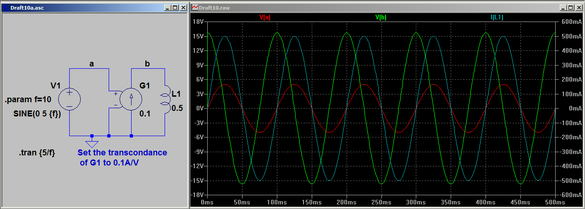Click the 15V left axis label

pyautogui.click(x=199, y=36)
